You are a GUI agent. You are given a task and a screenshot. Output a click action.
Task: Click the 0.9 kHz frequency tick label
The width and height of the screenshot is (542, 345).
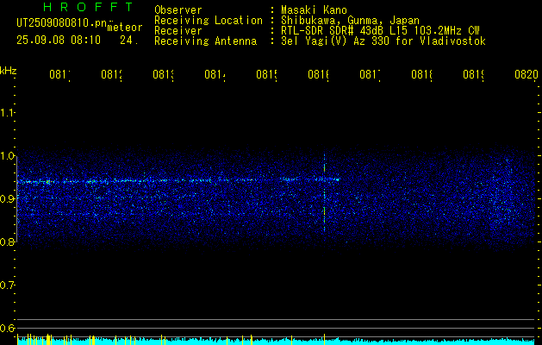(x=7, y=198)
